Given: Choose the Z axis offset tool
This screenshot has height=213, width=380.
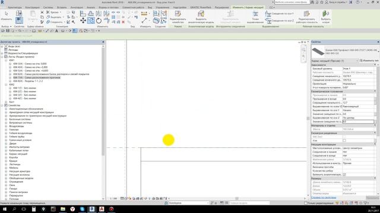Looking at the screenshot, I should (x=280, y=21).
